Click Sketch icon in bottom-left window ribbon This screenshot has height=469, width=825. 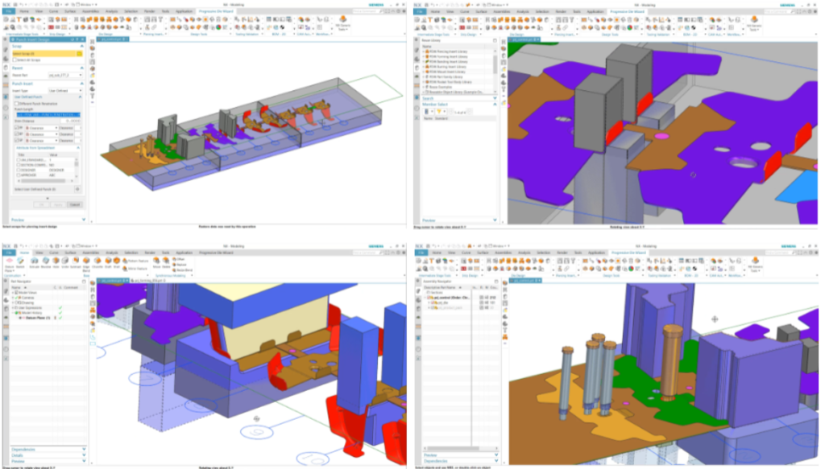click(22, 261)
